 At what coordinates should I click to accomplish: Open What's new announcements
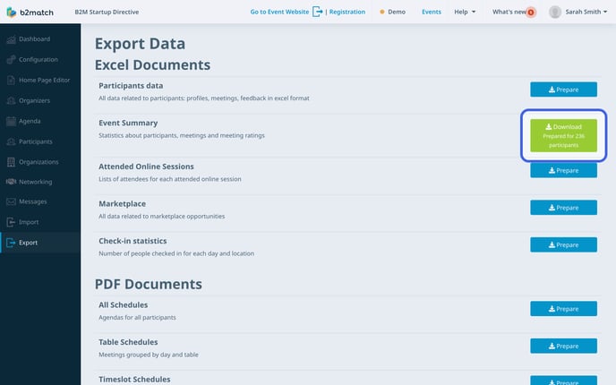pyautogui.click(x=509, y=12)
